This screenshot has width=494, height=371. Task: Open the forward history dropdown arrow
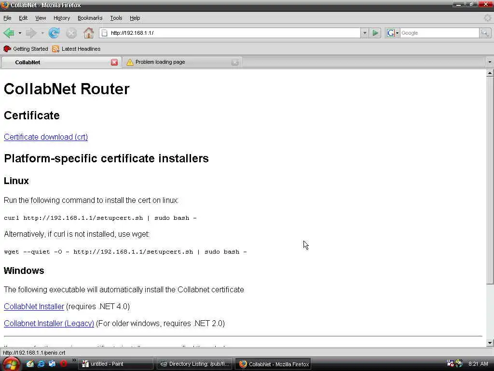[x=42, y=33]
